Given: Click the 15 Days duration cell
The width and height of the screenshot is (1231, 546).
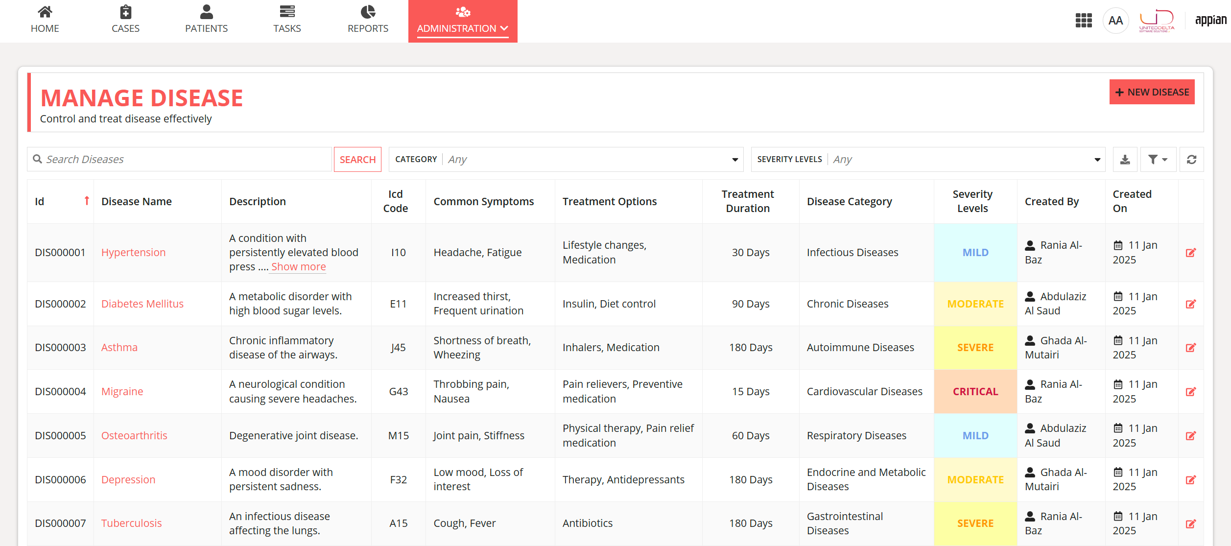Looking at the screenshot, I should click(751, 392).
